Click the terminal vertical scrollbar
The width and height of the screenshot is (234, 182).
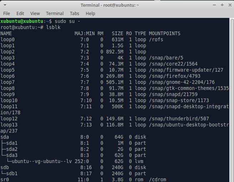(232, 100)
